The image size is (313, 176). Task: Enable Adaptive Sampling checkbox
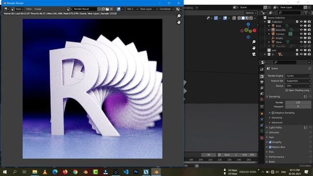(x=273, y=113)
